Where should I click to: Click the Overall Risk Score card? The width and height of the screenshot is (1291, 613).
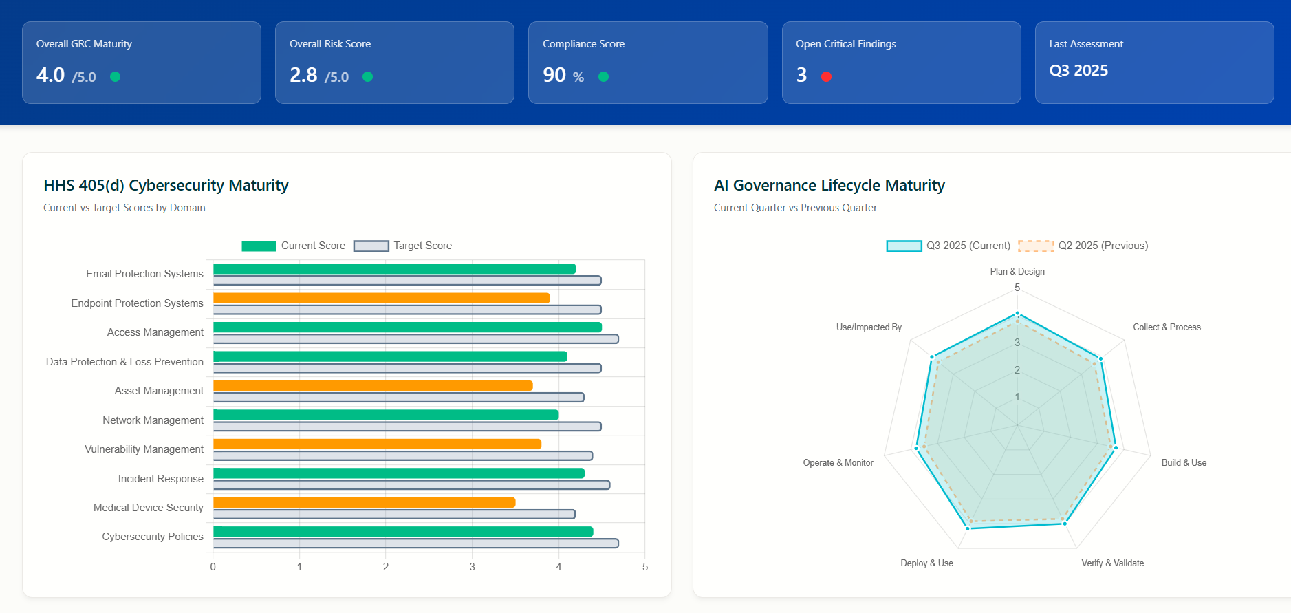click(395, 63)
